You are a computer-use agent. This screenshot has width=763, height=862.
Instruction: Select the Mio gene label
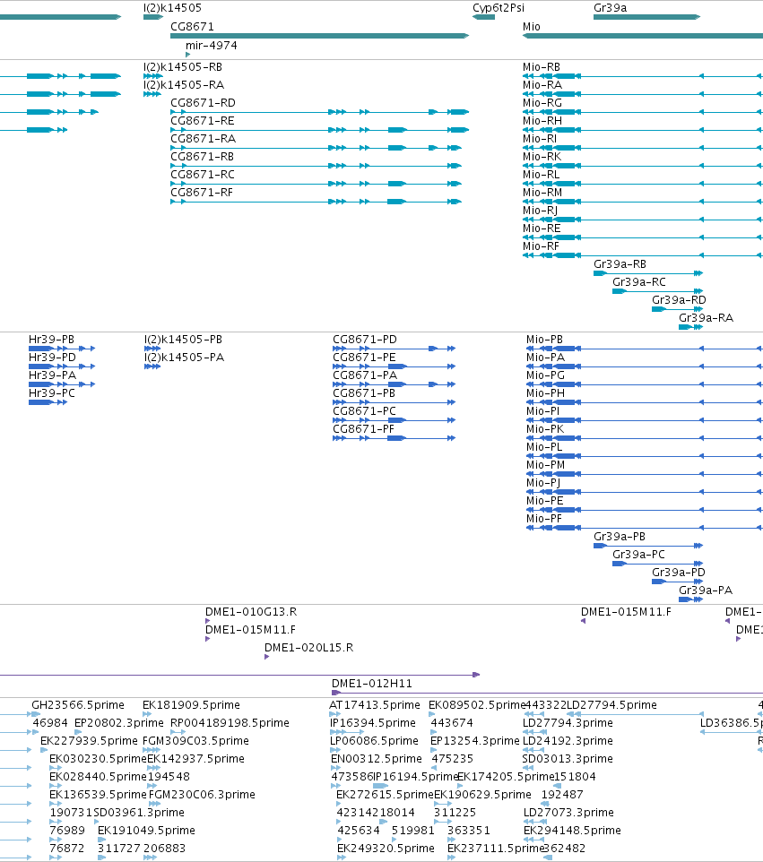click(532, 27)
